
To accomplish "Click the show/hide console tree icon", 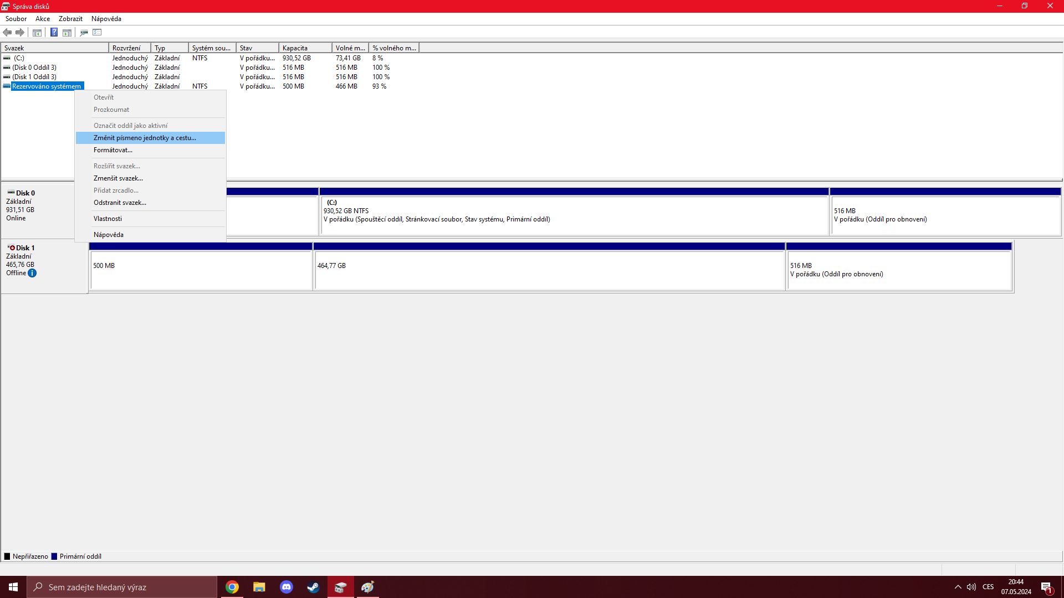I will (x=37, y=33).
